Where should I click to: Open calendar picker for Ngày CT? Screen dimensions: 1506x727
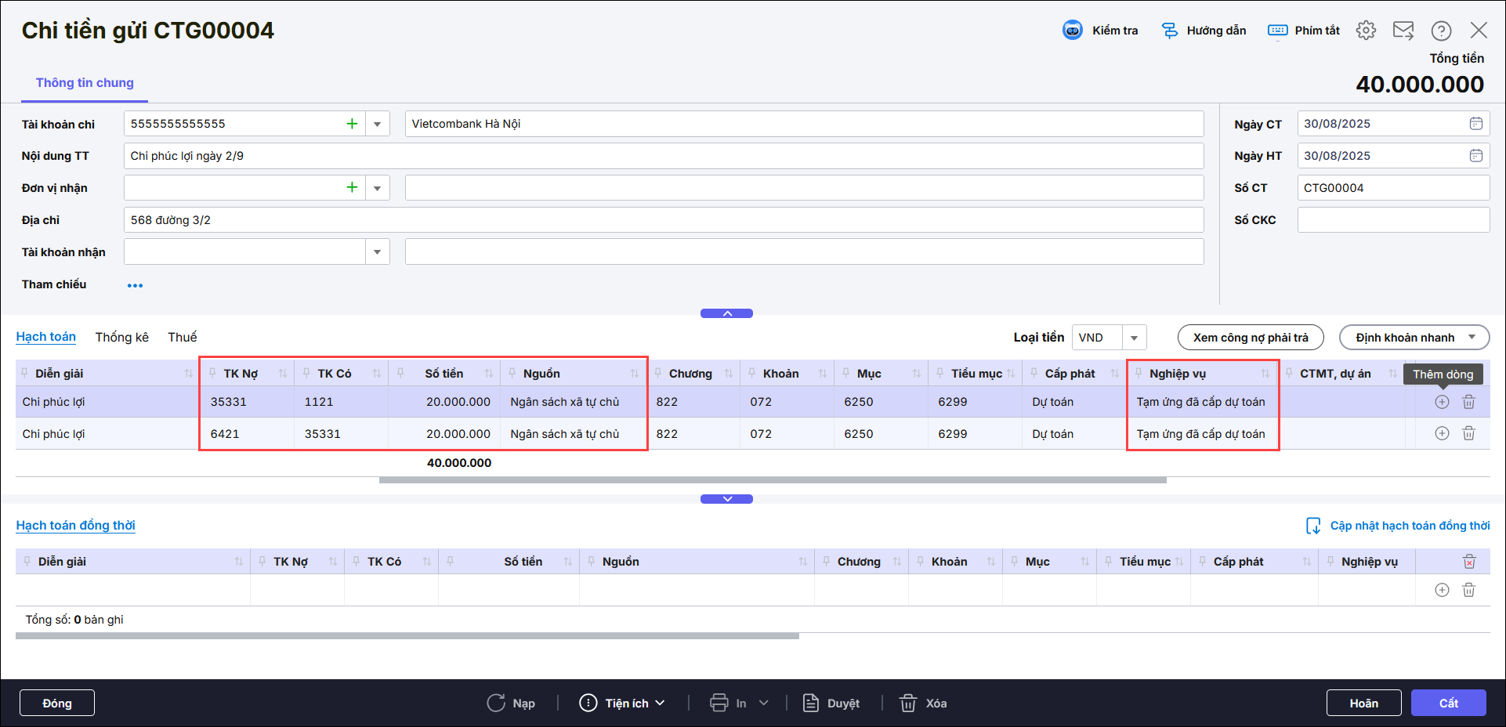(1475, 124)
